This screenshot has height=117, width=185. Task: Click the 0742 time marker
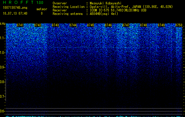pos(38,25)
